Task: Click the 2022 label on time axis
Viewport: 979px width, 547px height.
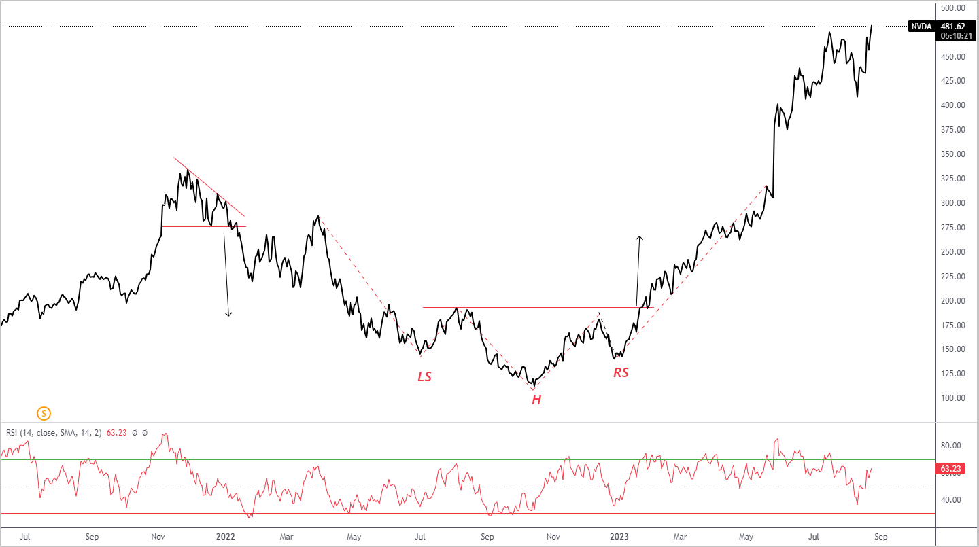Action: click(225, 537)
